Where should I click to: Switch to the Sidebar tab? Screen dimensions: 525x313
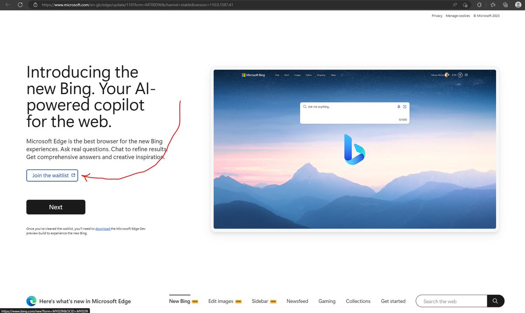[264, 301]
